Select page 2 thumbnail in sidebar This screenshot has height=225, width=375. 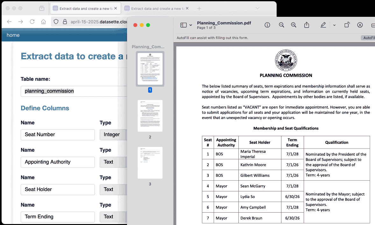(x=150, y=116)
